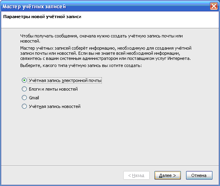Select the 'Учётная запись новостей' radio circle
The width and height of the screenshot is (220, 186).
pos(24,106)
